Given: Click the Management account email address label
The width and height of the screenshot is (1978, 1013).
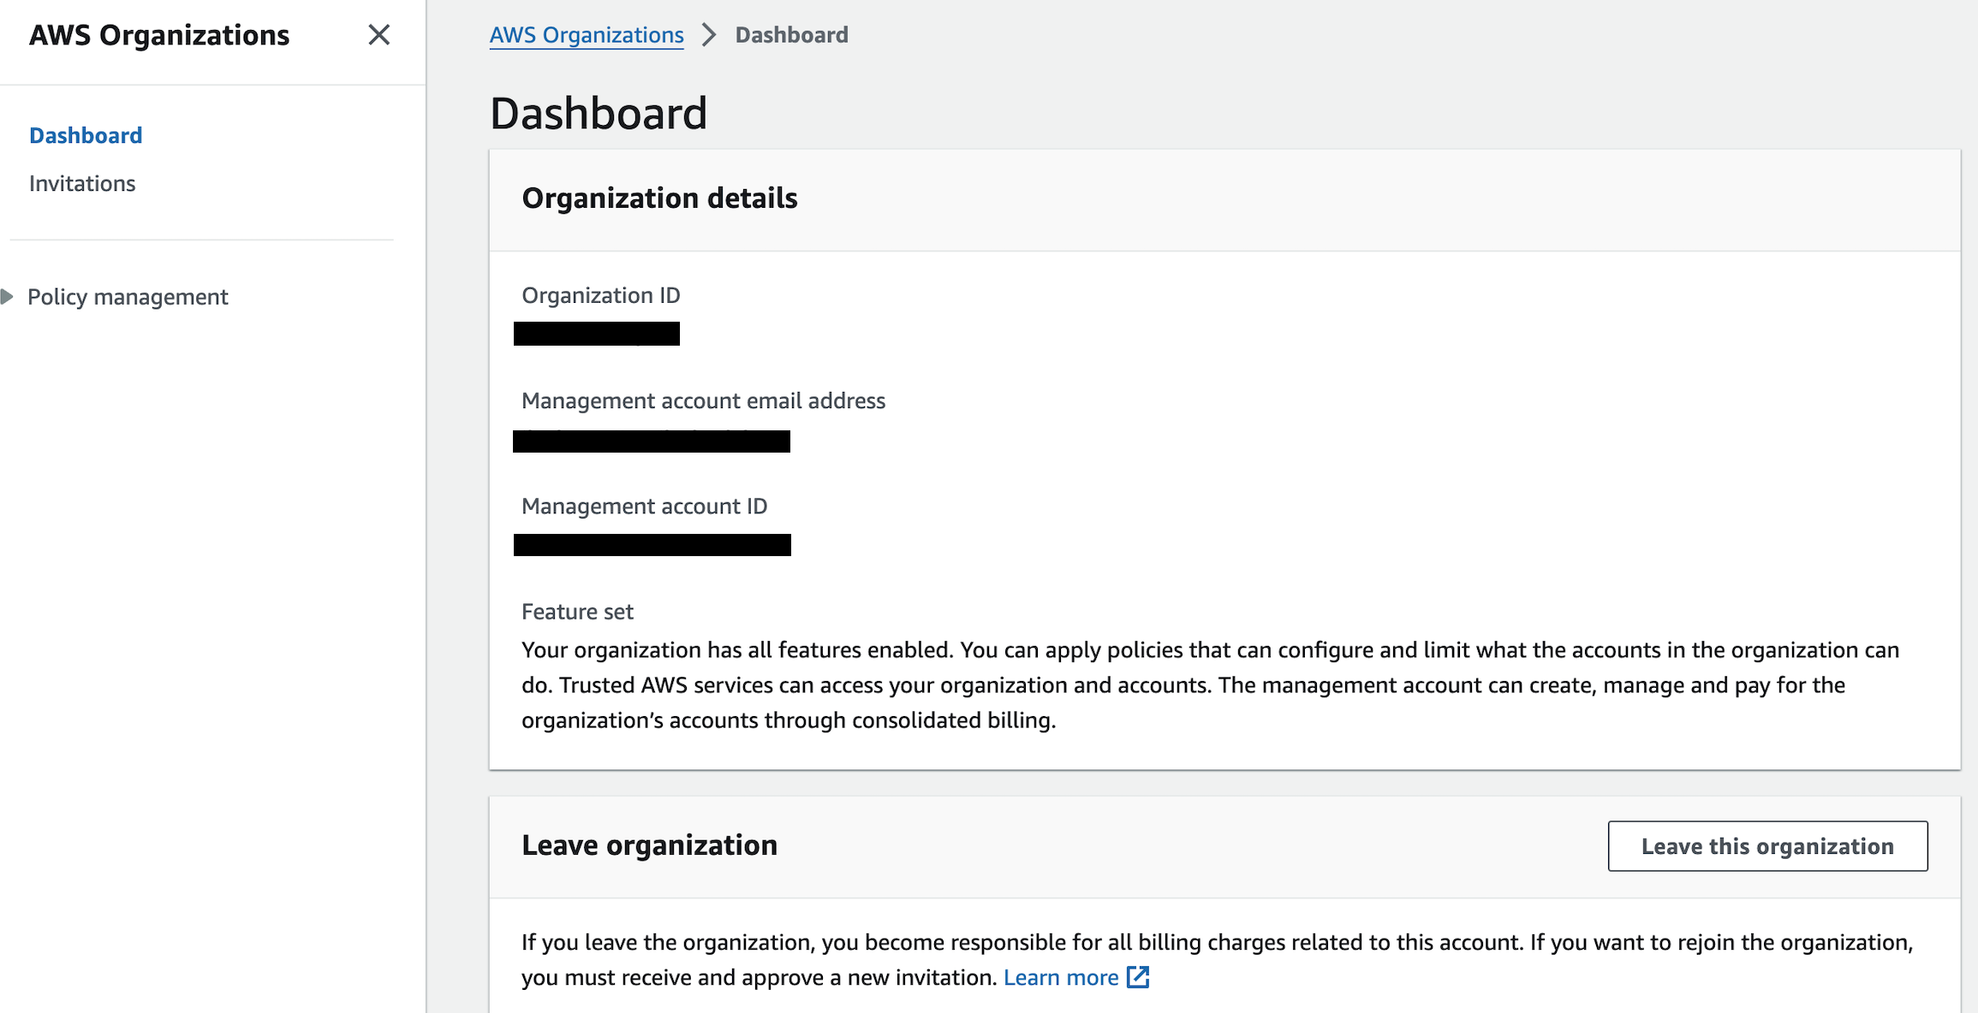Looking at the screenshot, I should (x=703, y=400).
